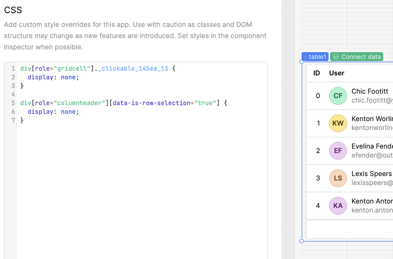The height and width of the screenshot is (259, 393).
Task: Click the ID column header
Action: pyautogui.click(x=316, y=73)
